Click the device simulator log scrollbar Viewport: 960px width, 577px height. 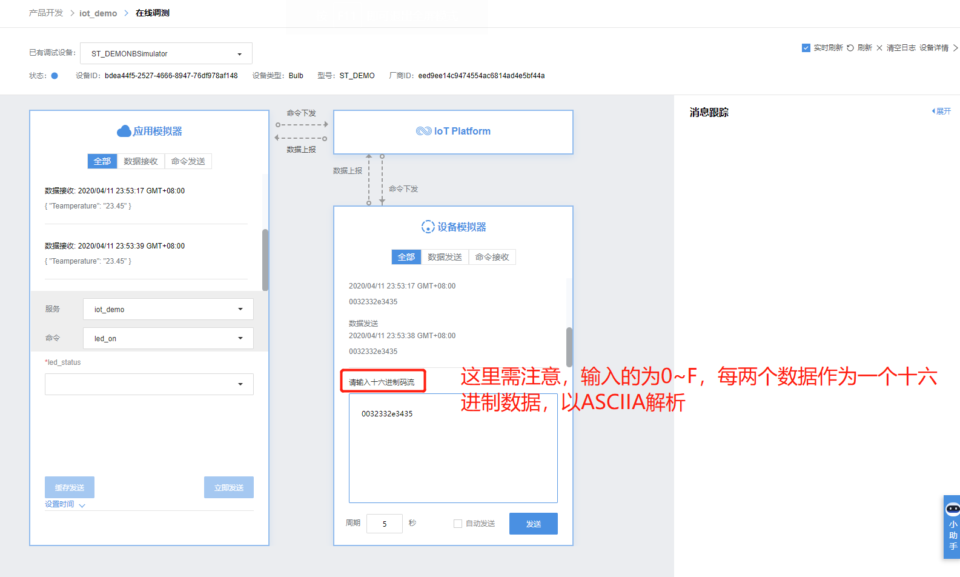click(x=569, y=347)
